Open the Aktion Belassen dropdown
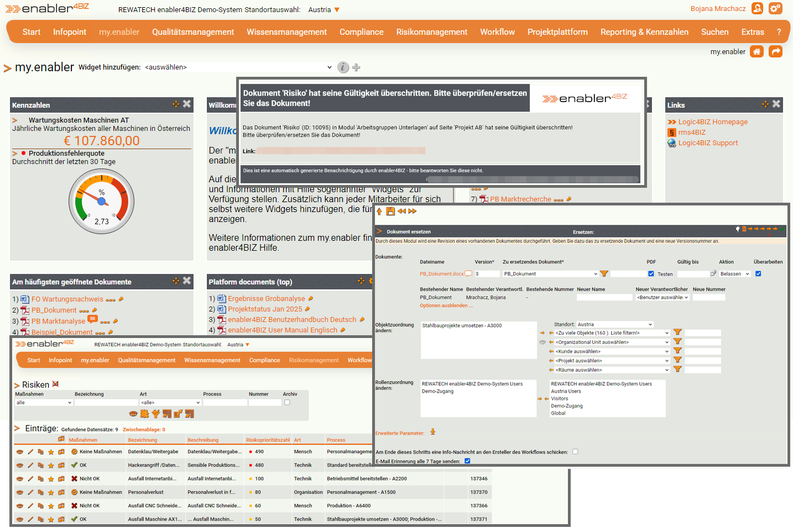This screenshot has height=528, width=793. (x=734, y=274)
